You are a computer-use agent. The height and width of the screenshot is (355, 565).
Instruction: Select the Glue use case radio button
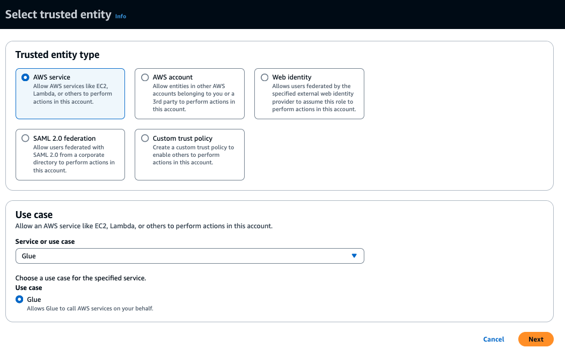(x=19, y=299)
